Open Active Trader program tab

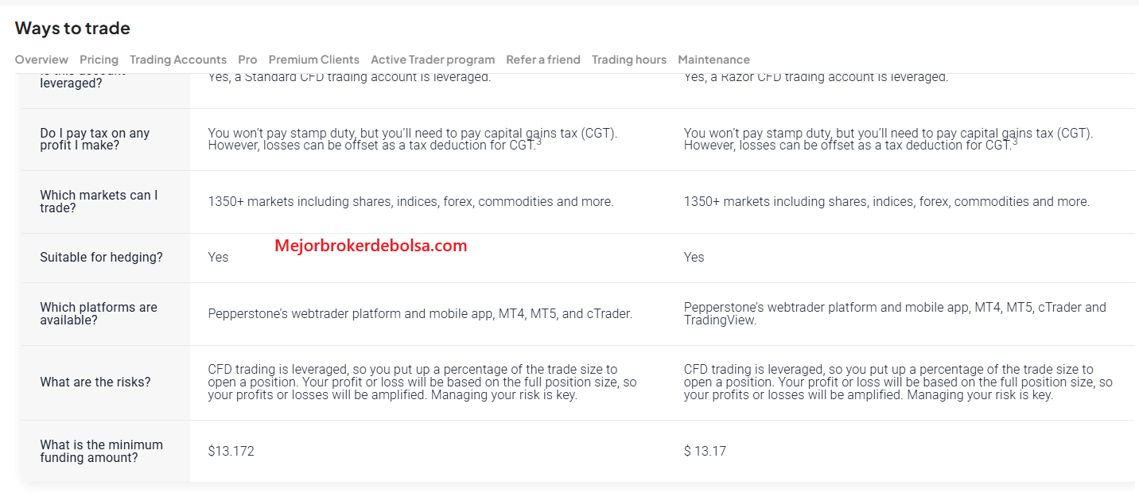tap(433, 60)
